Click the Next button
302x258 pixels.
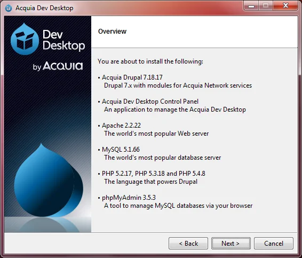[x=231, y=244]
